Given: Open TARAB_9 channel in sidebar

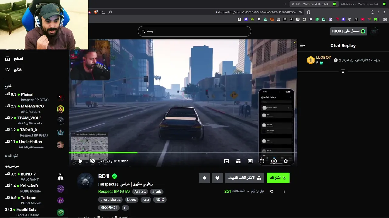Looking at the screenshot, I should [x=34, y=132].
